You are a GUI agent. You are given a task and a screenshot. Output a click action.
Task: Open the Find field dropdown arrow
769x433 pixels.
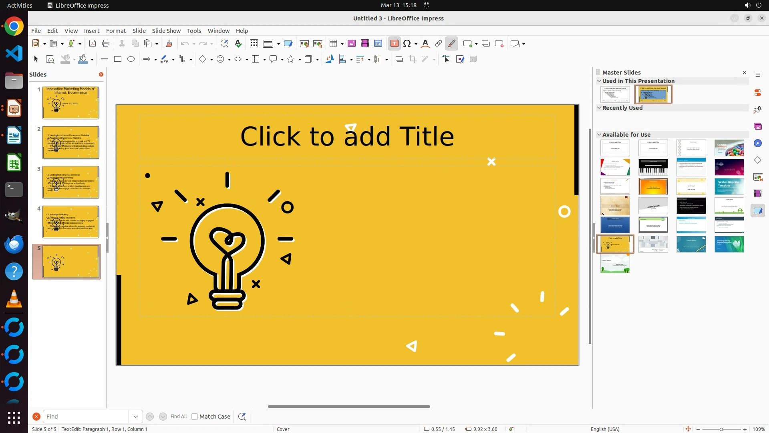(x=136, y=417)
